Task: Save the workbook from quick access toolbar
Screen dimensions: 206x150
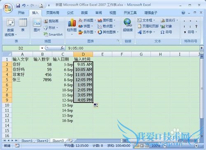Action: pos(18,6)
